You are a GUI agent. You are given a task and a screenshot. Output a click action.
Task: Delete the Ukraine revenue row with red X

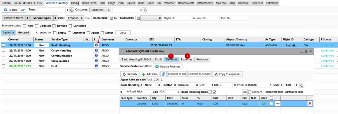tap(310, 103)
